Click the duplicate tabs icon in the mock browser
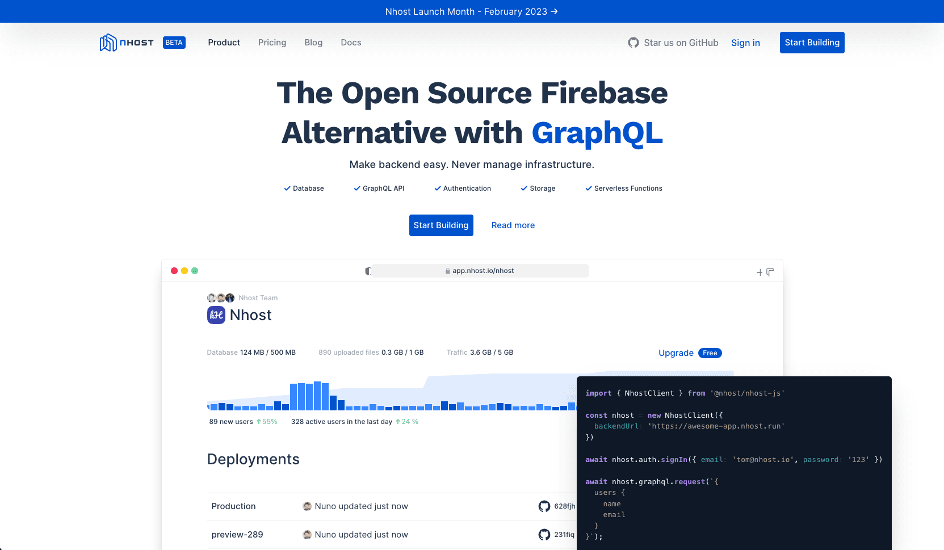Viewport: 944px width, 550px height. click(770, 272)
